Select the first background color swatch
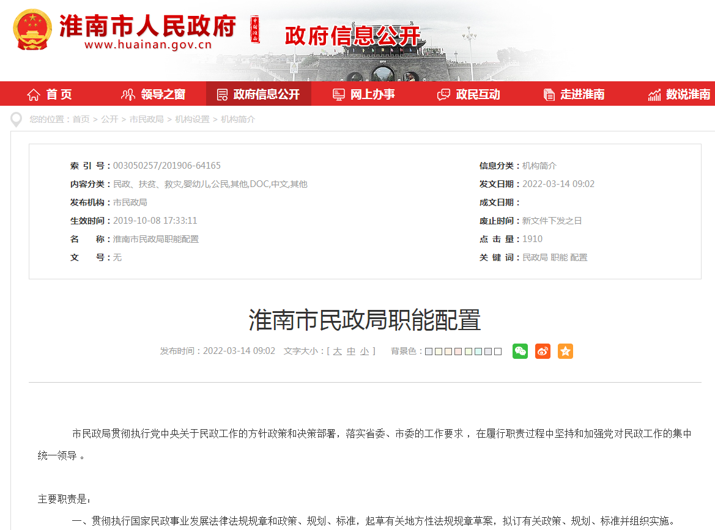Viewport: 715px width, 530px height. tap(428, 351)
